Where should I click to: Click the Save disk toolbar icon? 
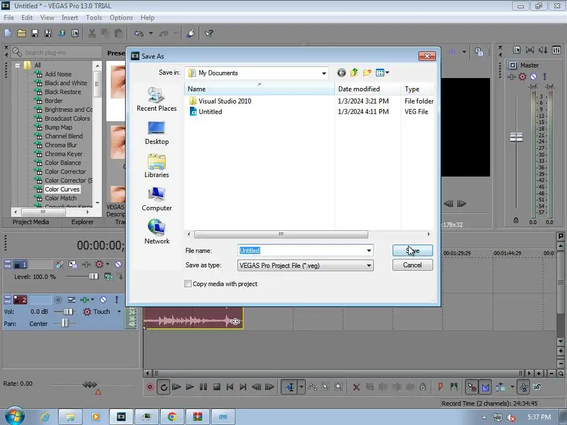35,33
